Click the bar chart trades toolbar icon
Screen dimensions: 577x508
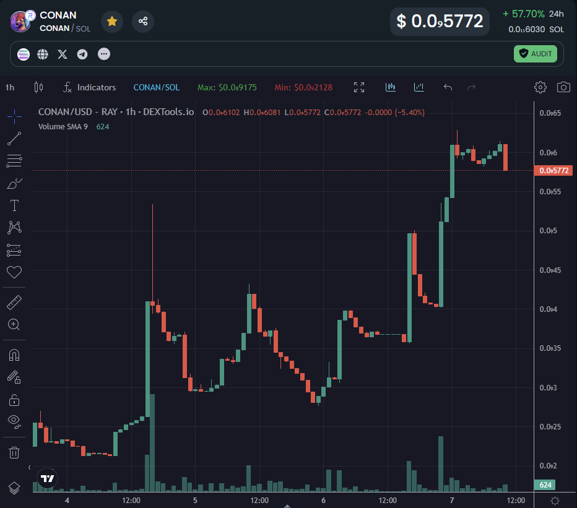click(x=419, y=87)
